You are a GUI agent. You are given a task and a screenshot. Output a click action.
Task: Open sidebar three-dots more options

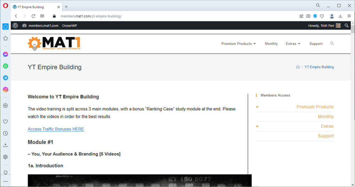5,181
